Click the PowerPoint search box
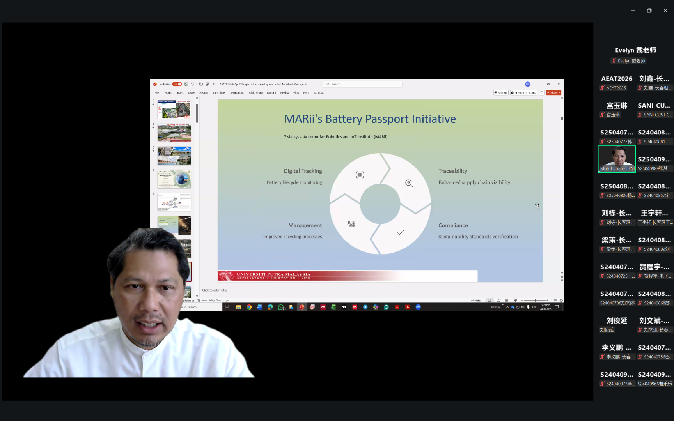The width and height of the screenshot is (674, 421). 363,84
